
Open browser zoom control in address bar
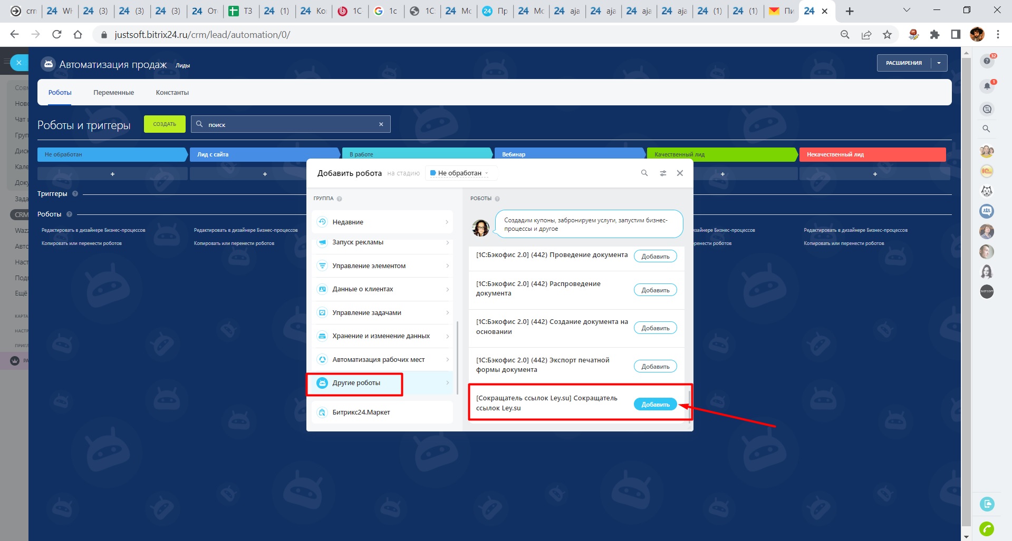[845, 35]
